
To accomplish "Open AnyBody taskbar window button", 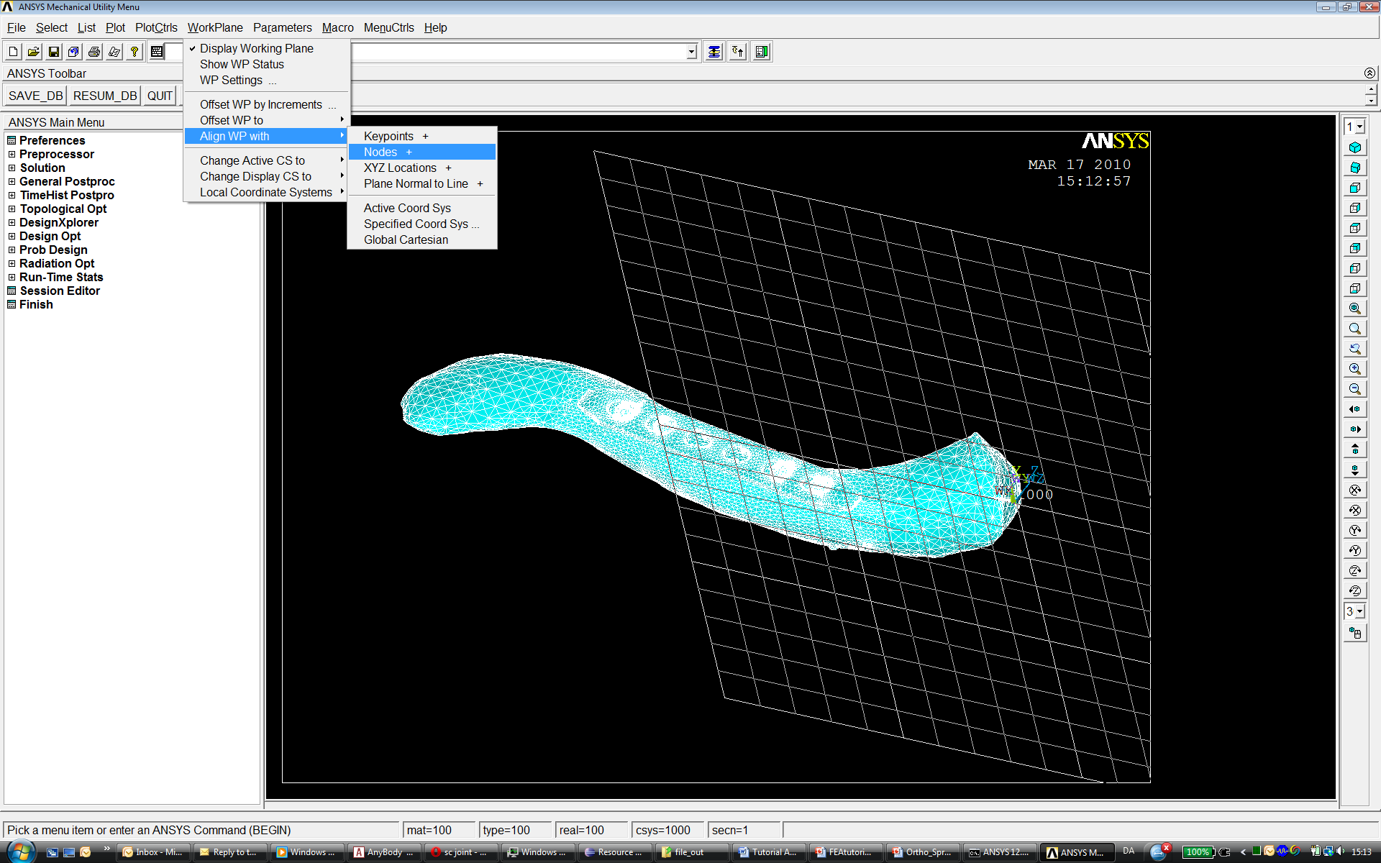I will coord(383,852).
